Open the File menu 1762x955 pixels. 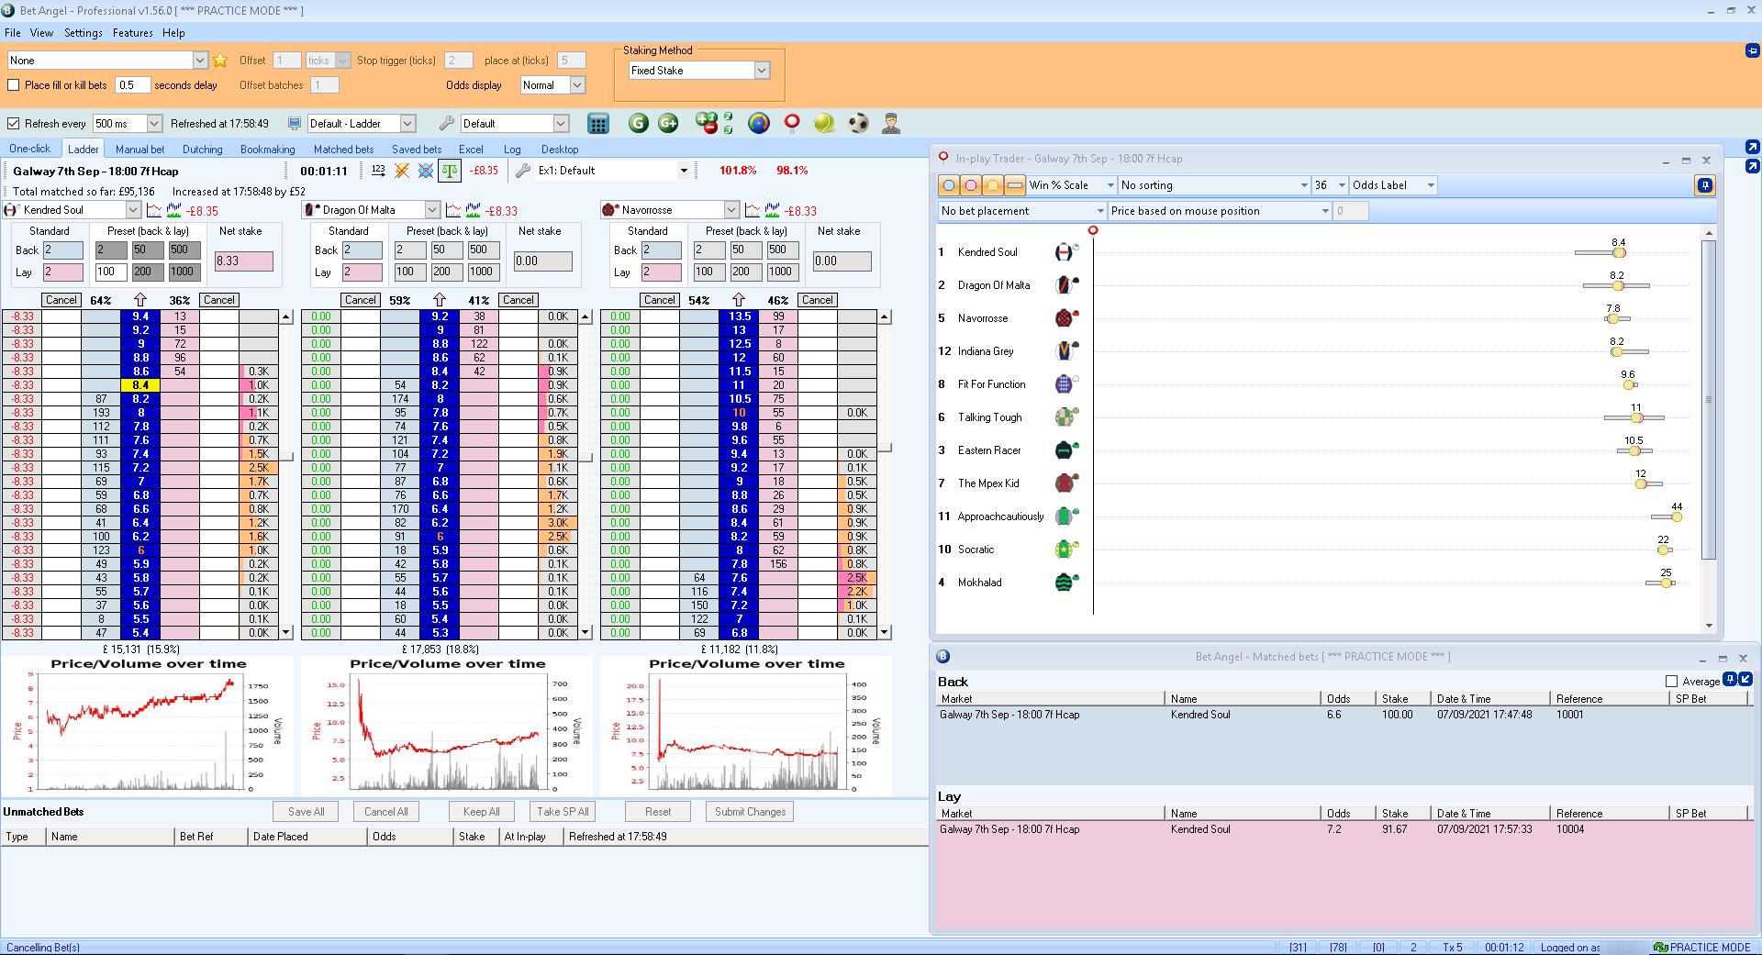coord(13,33)
